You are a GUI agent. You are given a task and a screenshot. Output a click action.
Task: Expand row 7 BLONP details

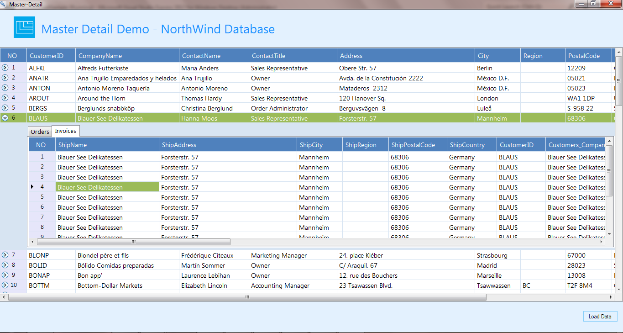click(5, 255)
